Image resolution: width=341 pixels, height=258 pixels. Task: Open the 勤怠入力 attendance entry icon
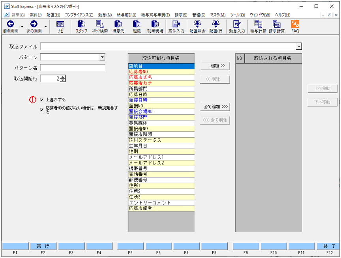point(237,26)
